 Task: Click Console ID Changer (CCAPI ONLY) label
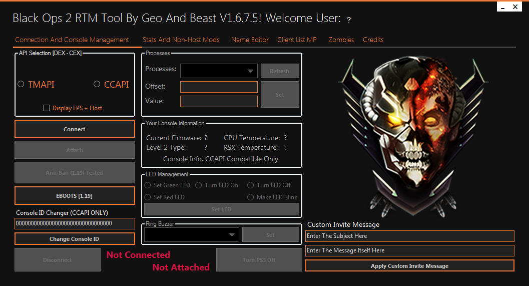pos(62,213)
